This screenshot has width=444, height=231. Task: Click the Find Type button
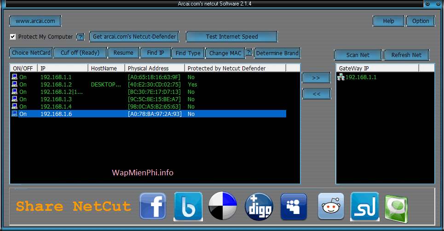[x=188, y=53]
